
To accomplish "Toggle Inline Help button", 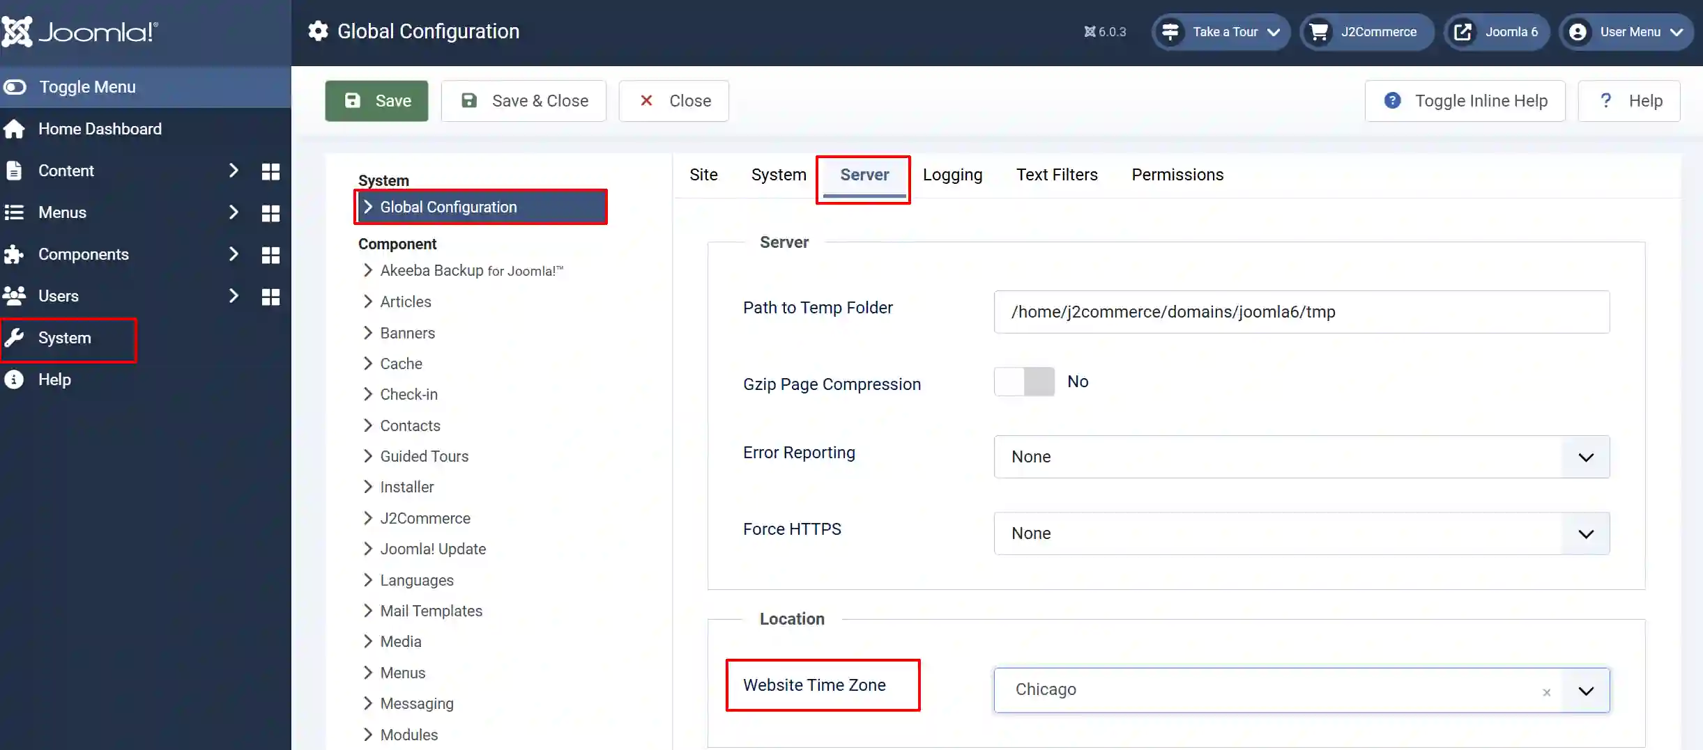I will (1465, 101).
